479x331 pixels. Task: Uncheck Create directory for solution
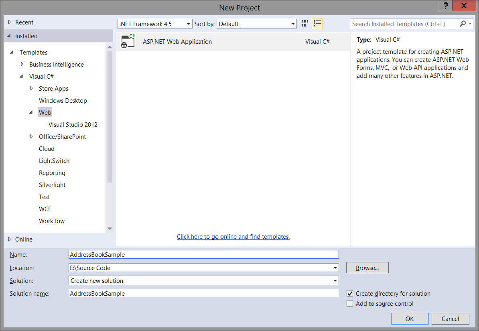tap(350, 293)
